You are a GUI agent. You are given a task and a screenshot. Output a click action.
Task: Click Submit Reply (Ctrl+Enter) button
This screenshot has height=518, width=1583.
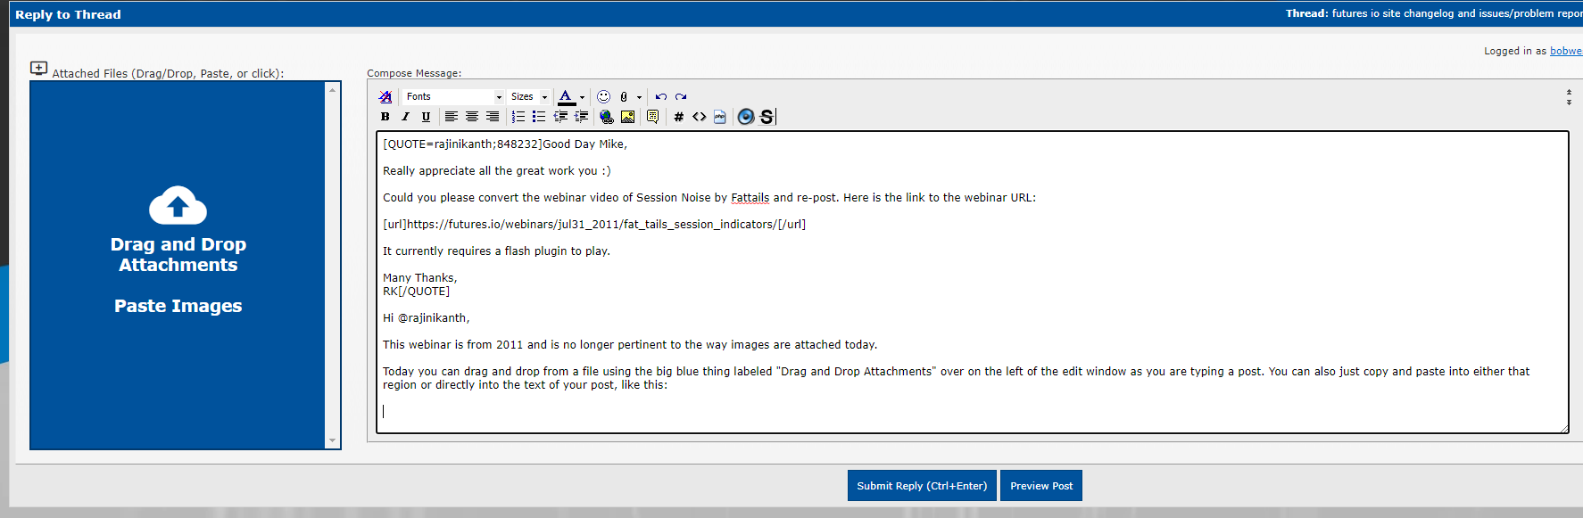(x=922, y=486)
